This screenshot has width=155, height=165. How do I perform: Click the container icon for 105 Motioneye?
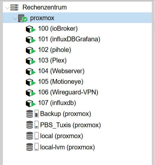pyautogui.click(x=31, y=82)
